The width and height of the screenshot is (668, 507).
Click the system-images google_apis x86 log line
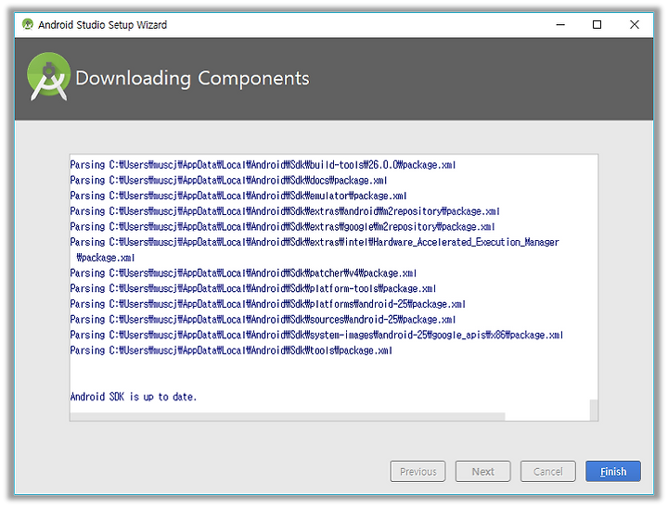click(x=316, y=335)
